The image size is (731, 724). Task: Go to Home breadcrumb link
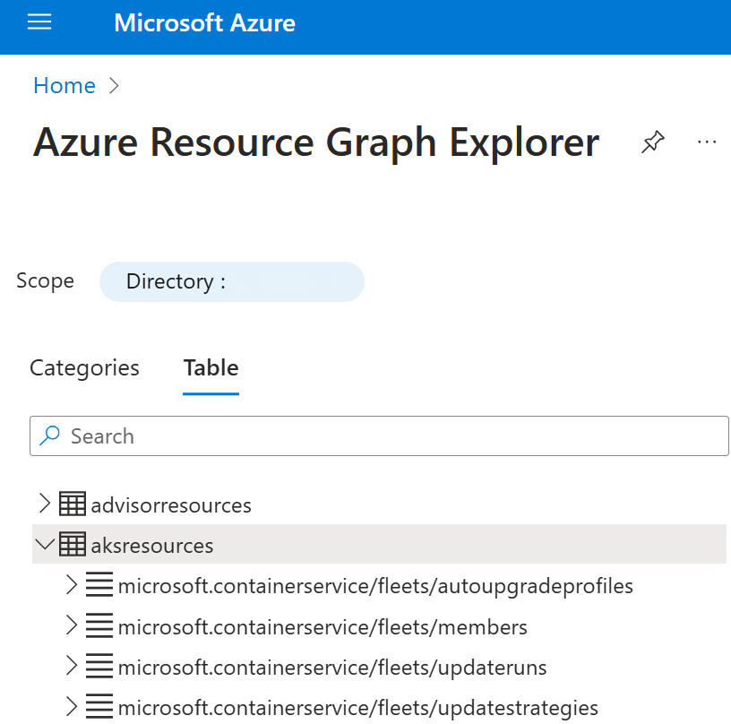pos(64,86)
